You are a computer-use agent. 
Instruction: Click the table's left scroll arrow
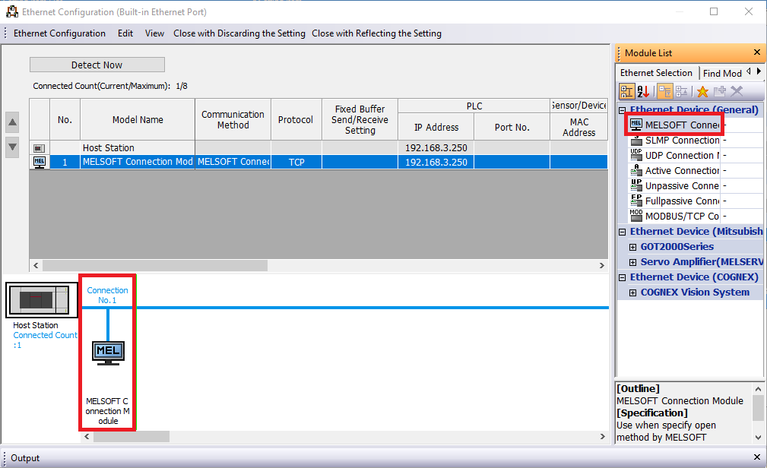click(x=36, y=266)
